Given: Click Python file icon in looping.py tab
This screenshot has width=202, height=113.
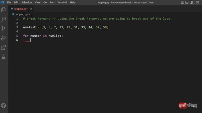Looking at the screenshot, I should [12, 9].
